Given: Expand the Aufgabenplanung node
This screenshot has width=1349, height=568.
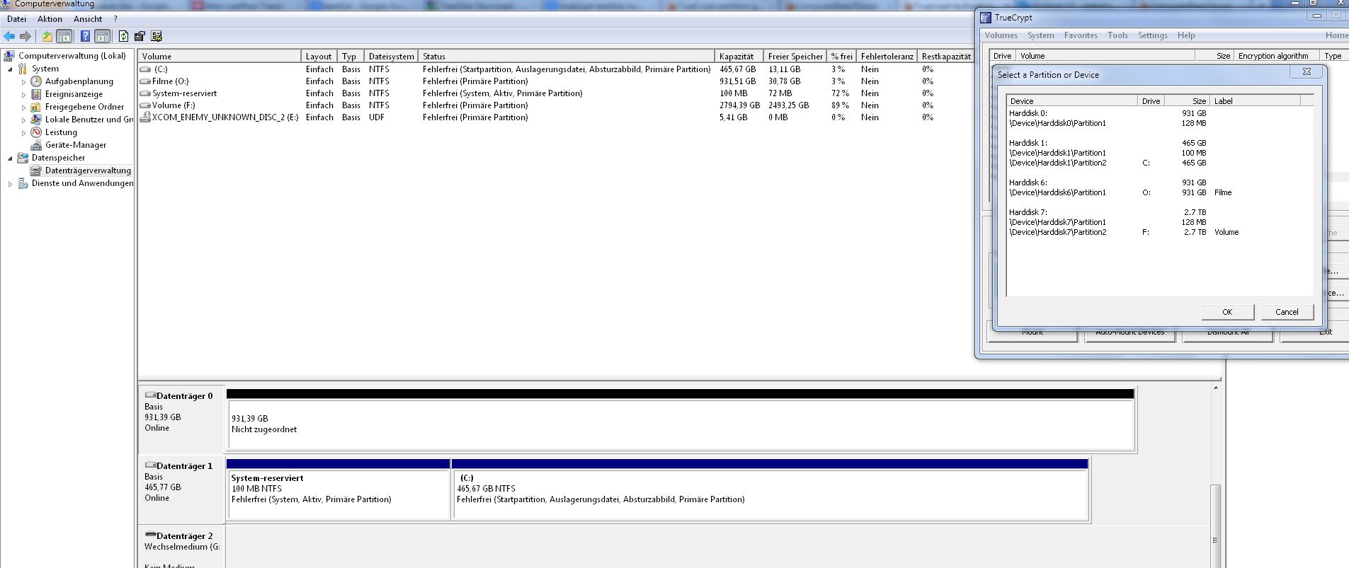Looking at the screenshot, I should [x=23, y=82].
